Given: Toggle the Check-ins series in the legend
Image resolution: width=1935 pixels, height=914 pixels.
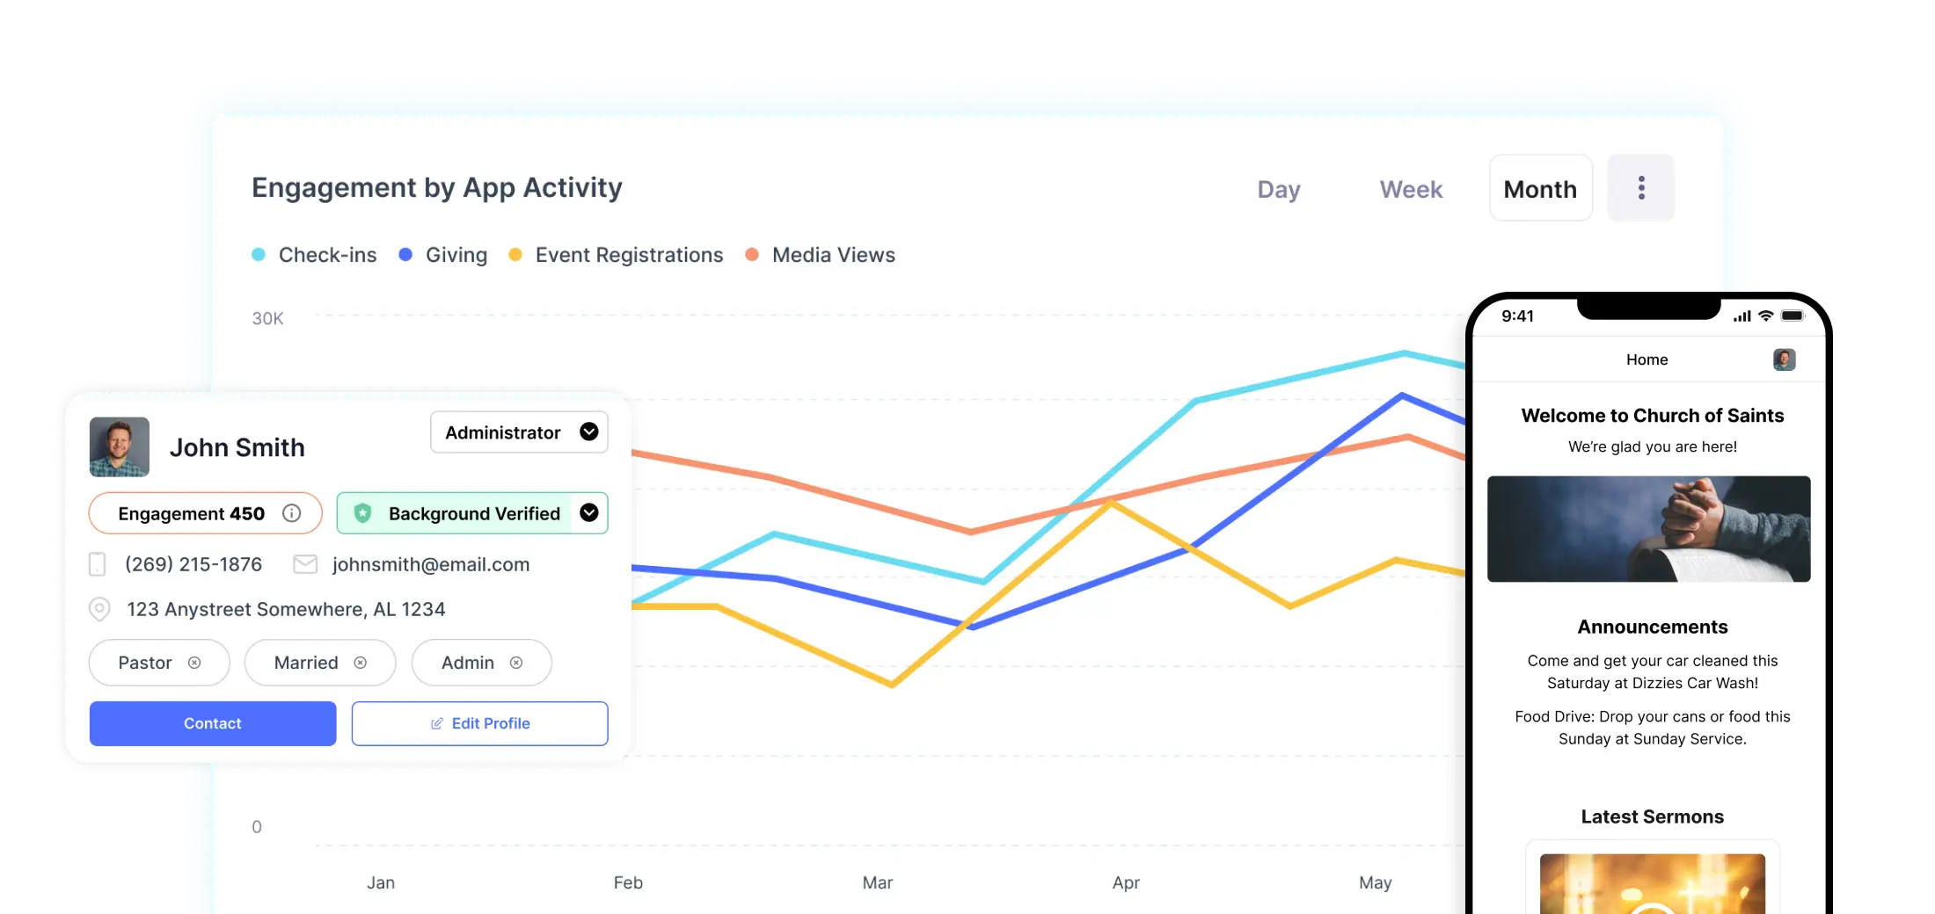Looking at the screenshot, I should [314, 255].
